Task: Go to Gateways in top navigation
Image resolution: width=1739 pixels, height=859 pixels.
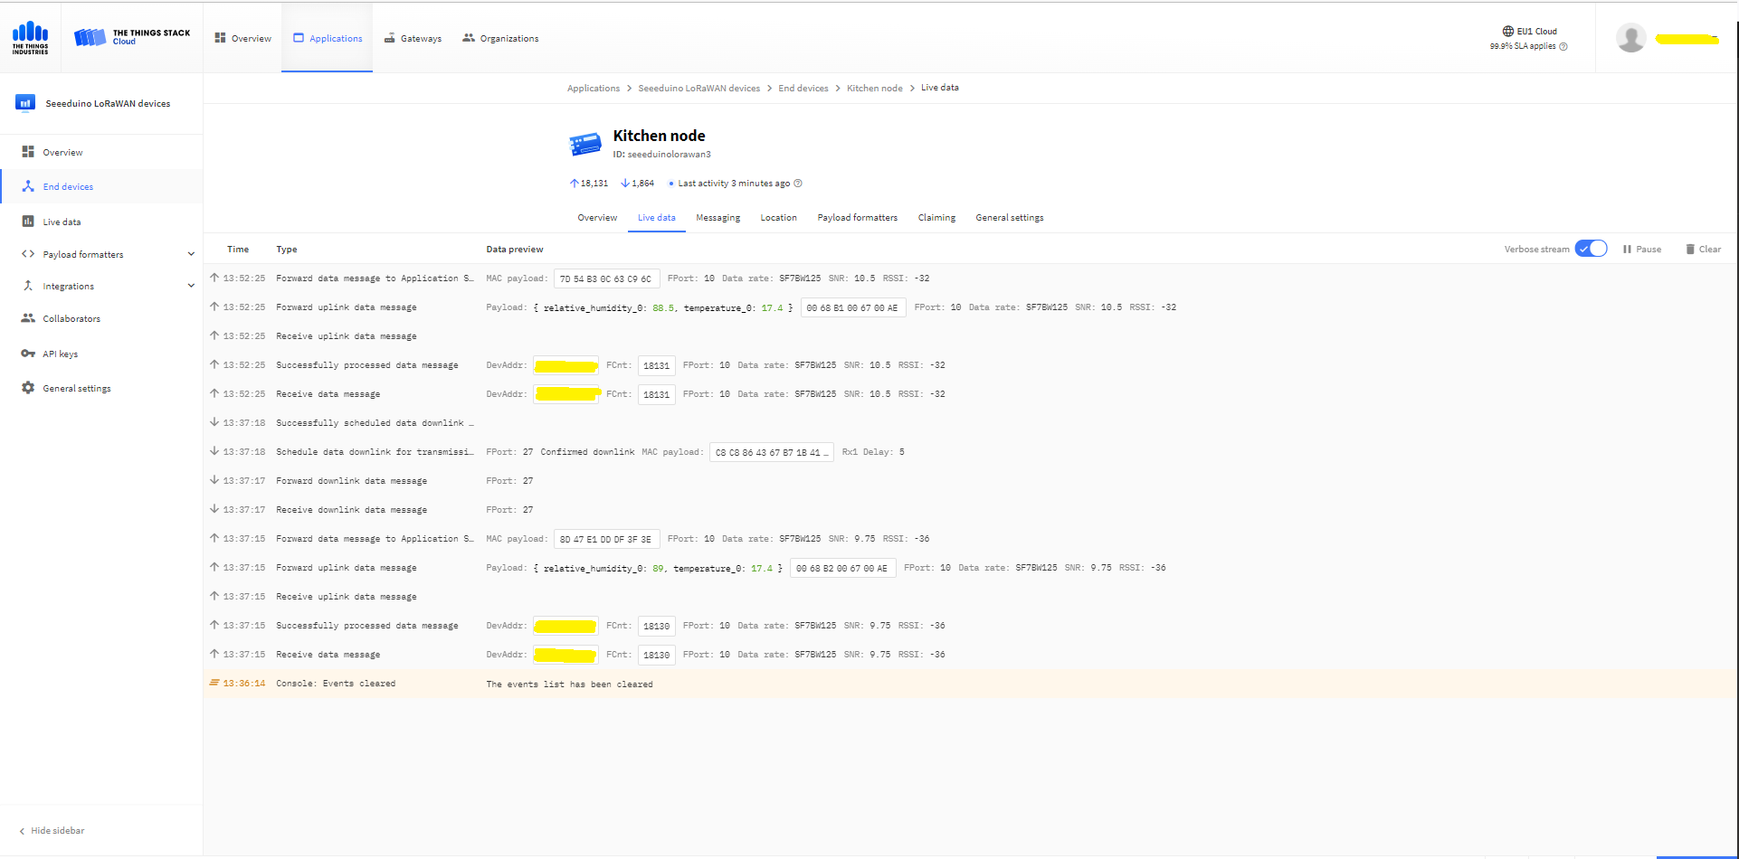Action: (413, 39)
